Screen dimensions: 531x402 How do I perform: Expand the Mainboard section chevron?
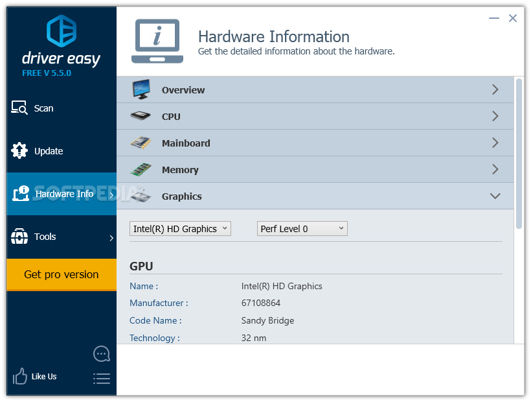(495, 143)
